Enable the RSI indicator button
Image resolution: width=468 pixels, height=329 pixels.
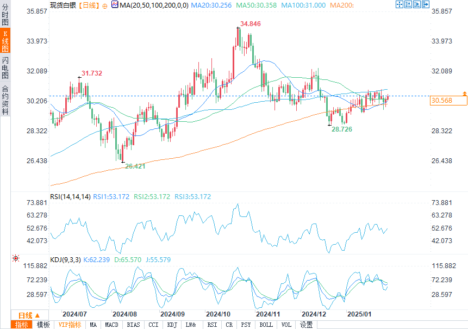tap(211, 325)
